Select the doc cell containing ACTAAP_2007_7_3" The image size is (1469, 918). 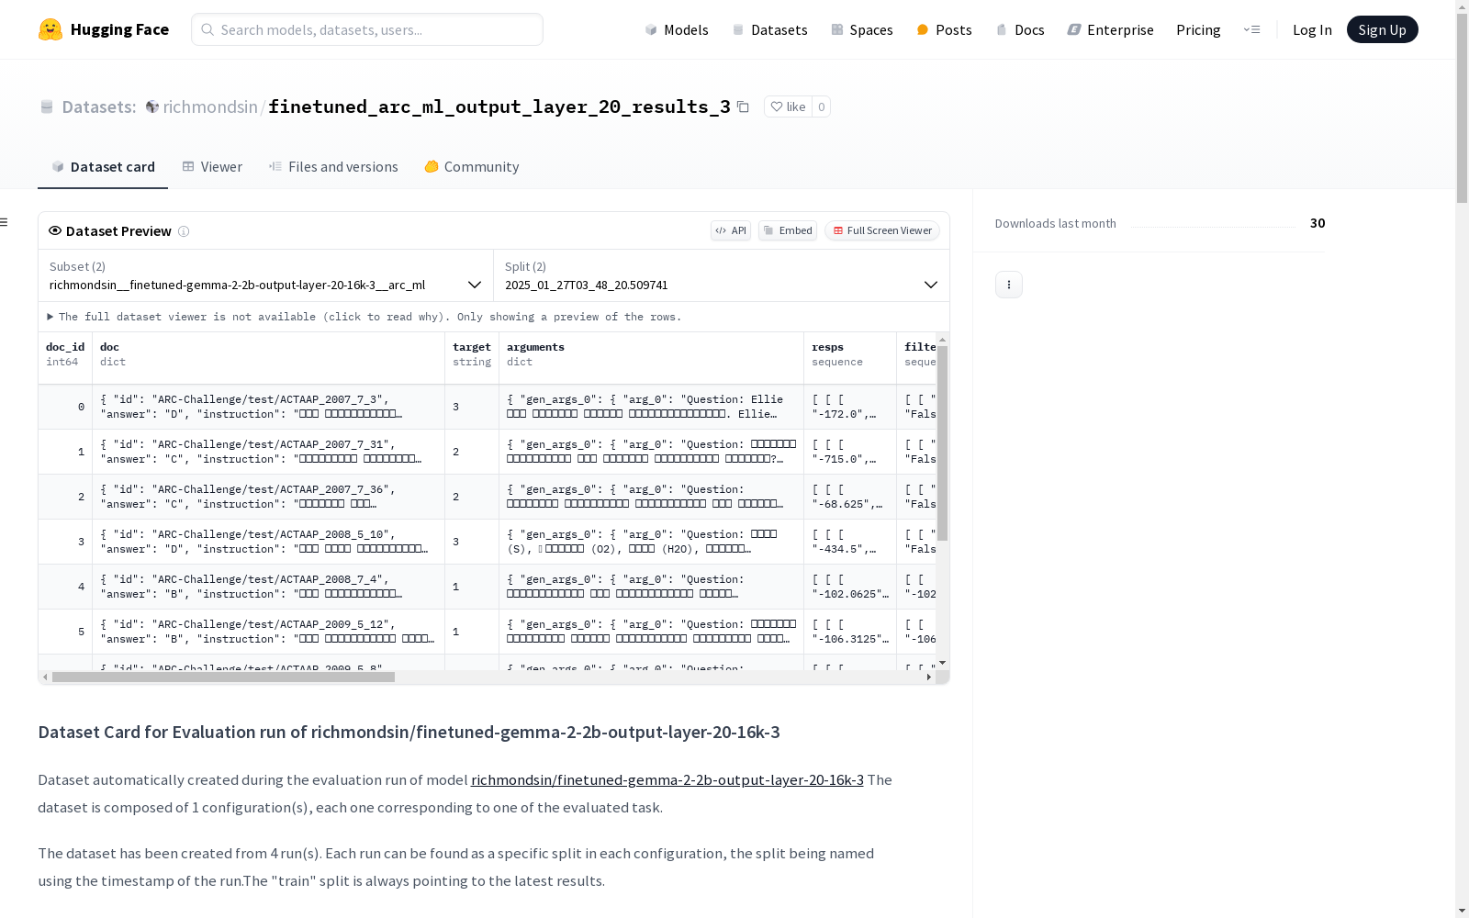pos(269,407)
